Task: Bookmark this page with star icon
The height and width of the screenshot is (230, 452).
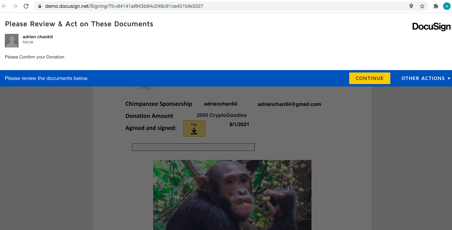Action: pos(422,6)
